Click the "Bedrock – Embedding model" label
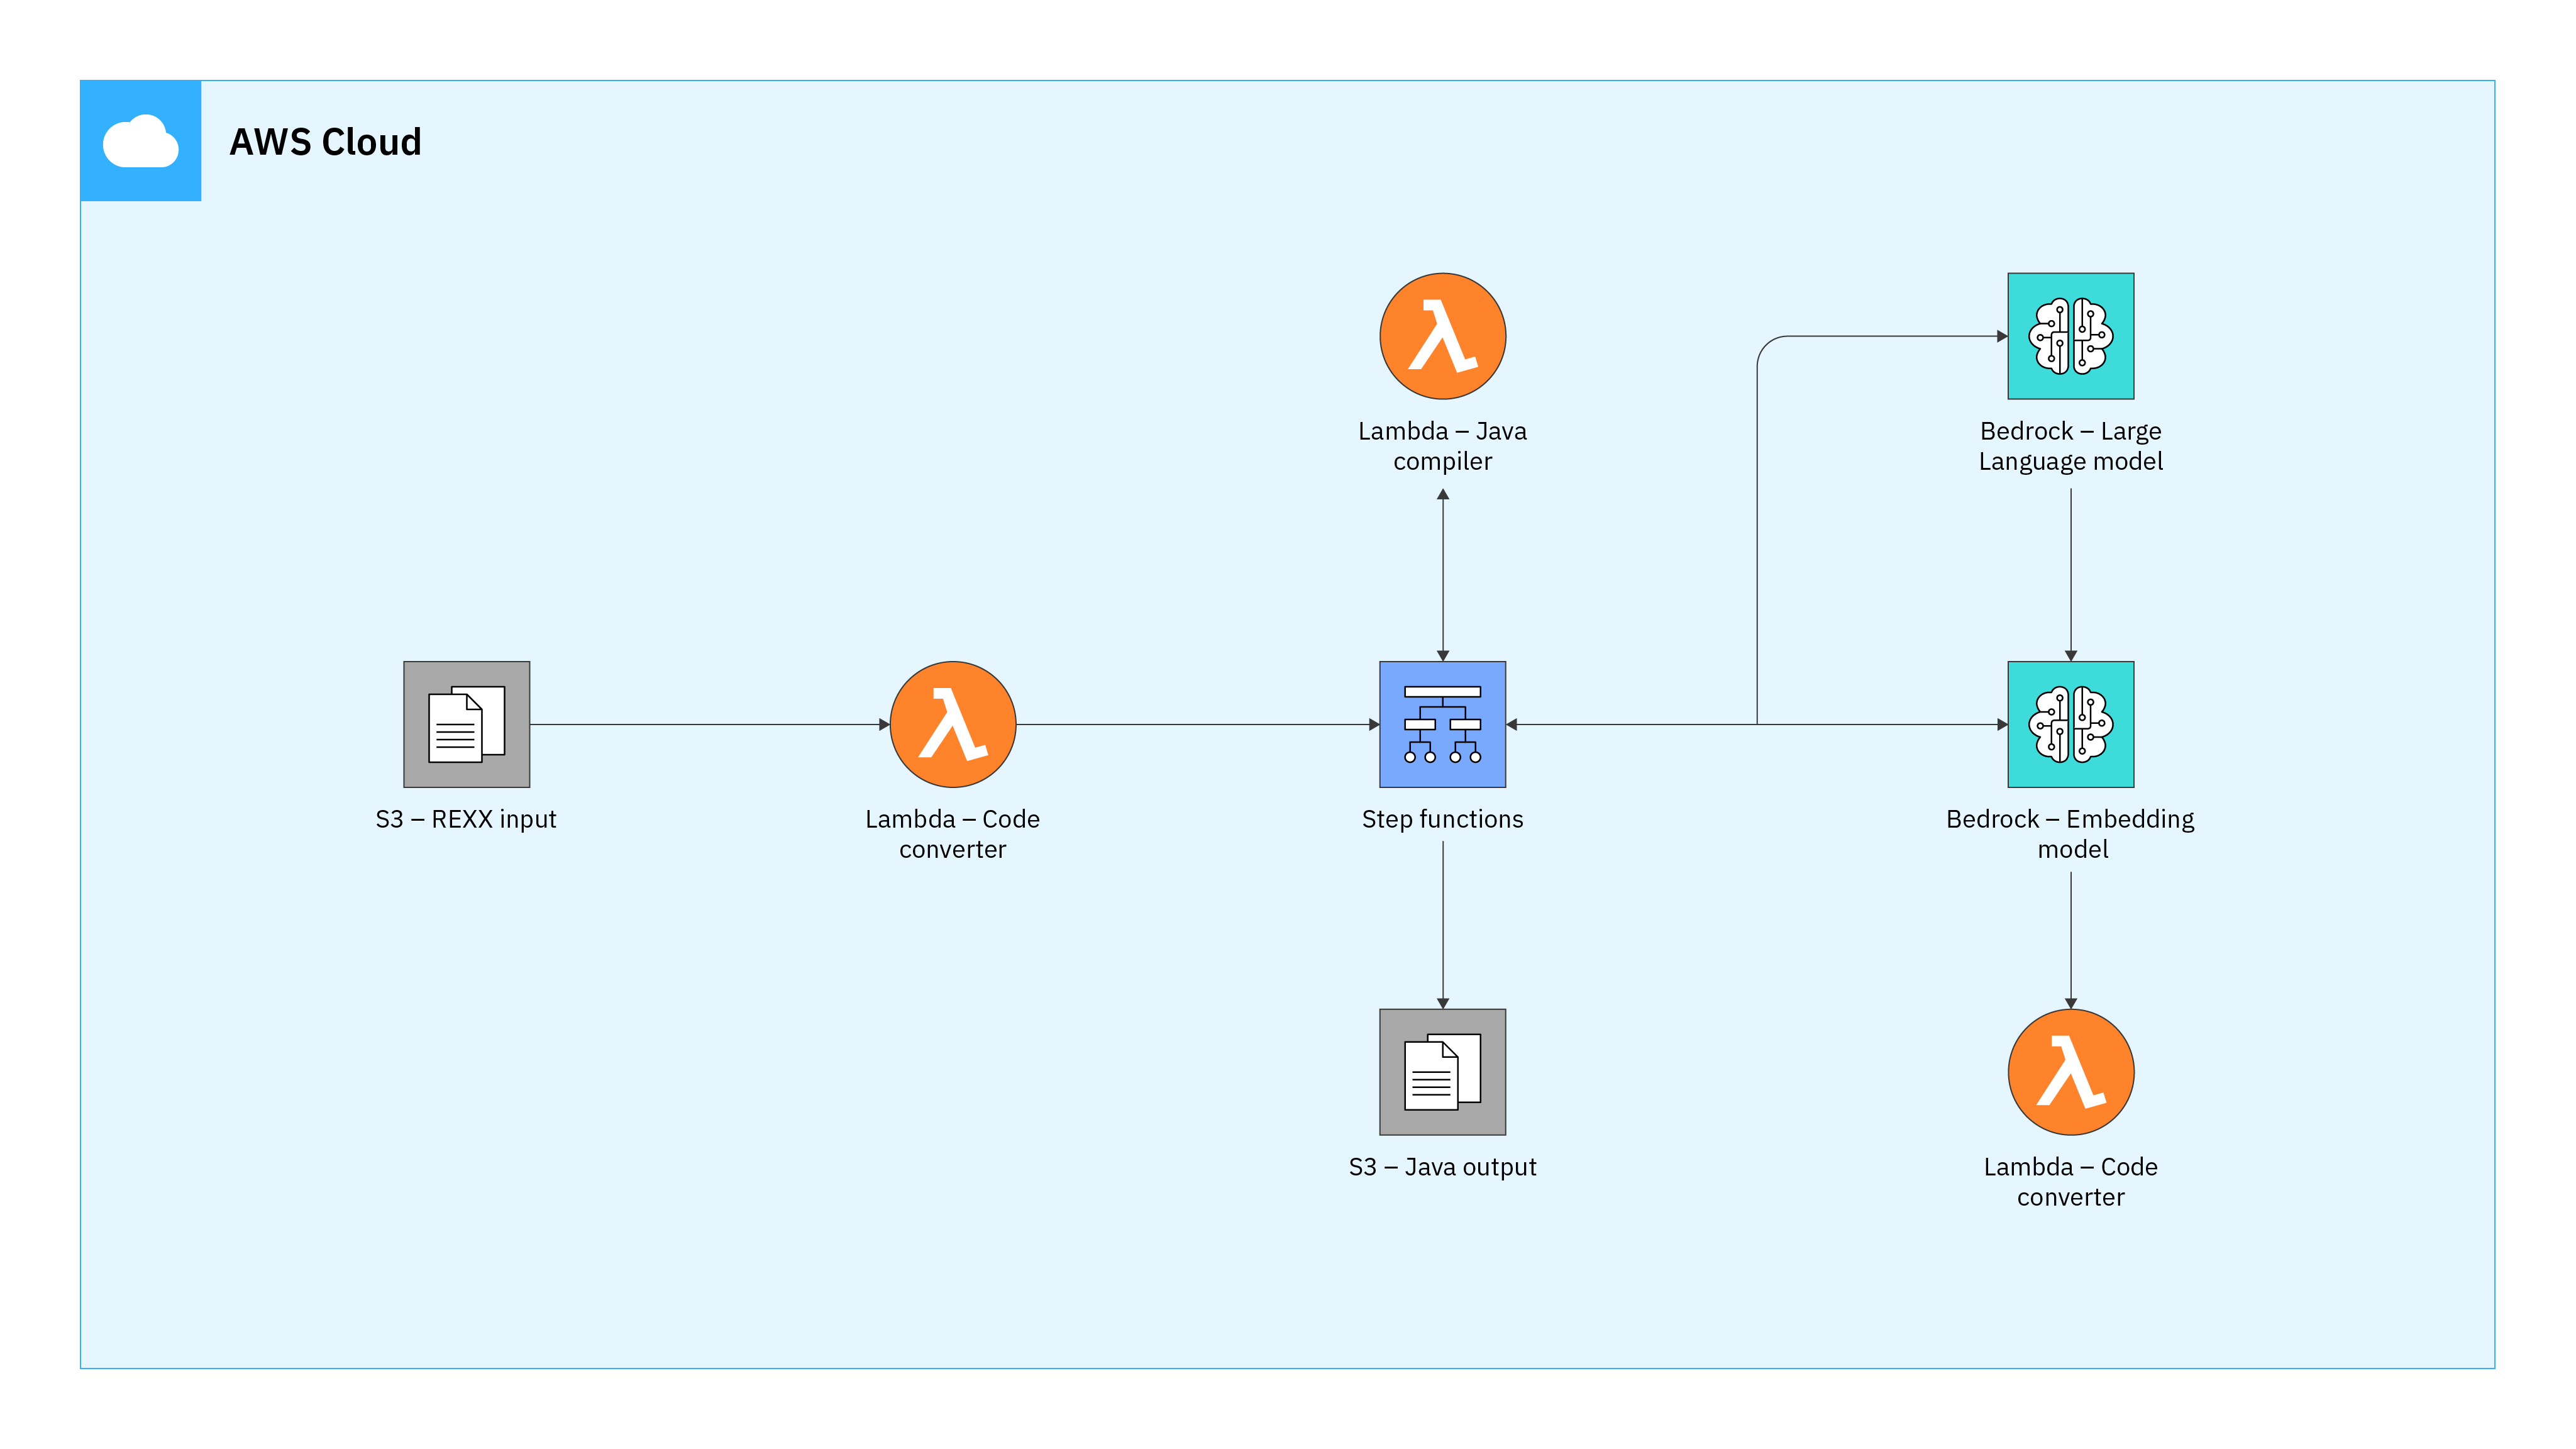The image size is (2576, 1449). pos(2071,834)
